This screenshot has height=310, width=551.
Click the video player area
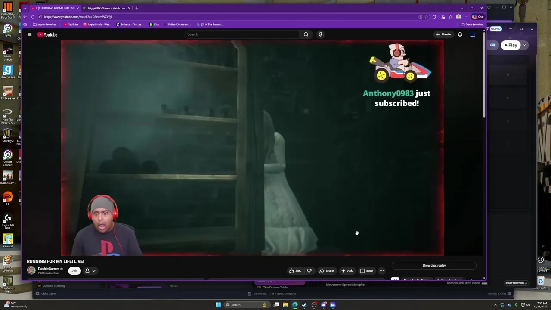click(252, 148)
